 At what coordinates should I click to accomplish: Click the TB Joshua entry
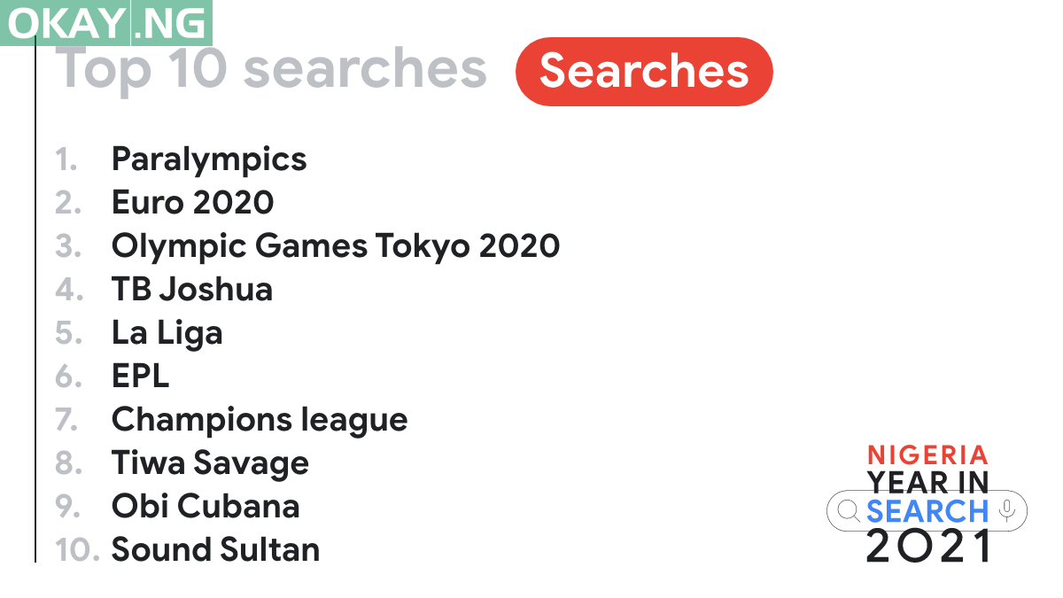[192, 290]
